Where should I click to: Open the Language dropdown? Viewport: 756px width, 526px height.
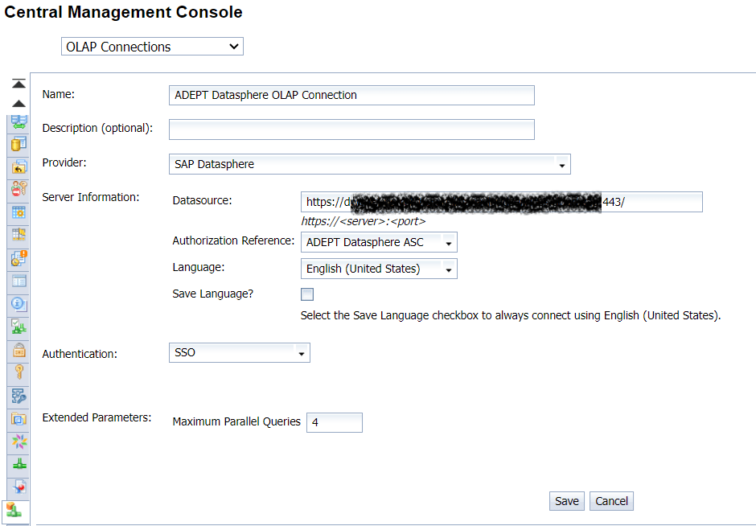click(x=379, y=269)
